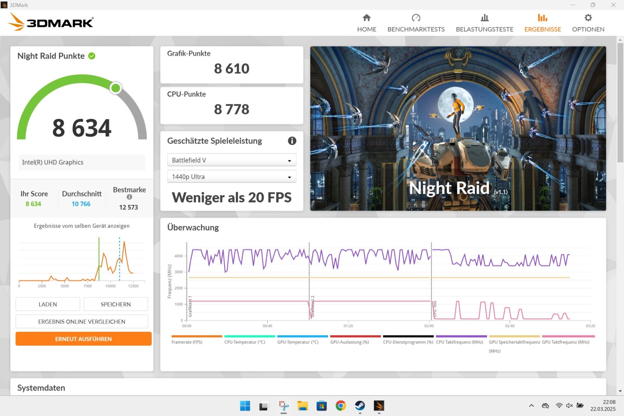Click the Bestmarke value 12 573
This screenshot has width=624, height=416.
(128, 207)
